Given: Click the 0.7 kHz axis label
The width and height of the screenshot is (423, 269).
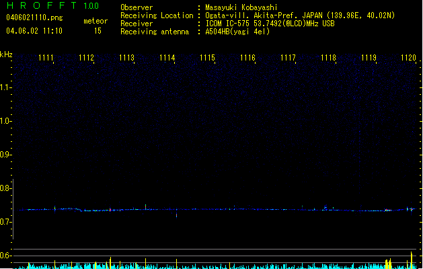Looking at the screenshot, I should [x=5, y=222].
